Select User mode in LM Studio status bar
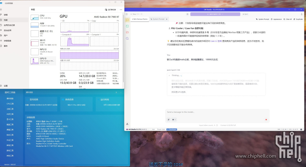The width and height of the screenshot is (306, 167). [153, 130]
